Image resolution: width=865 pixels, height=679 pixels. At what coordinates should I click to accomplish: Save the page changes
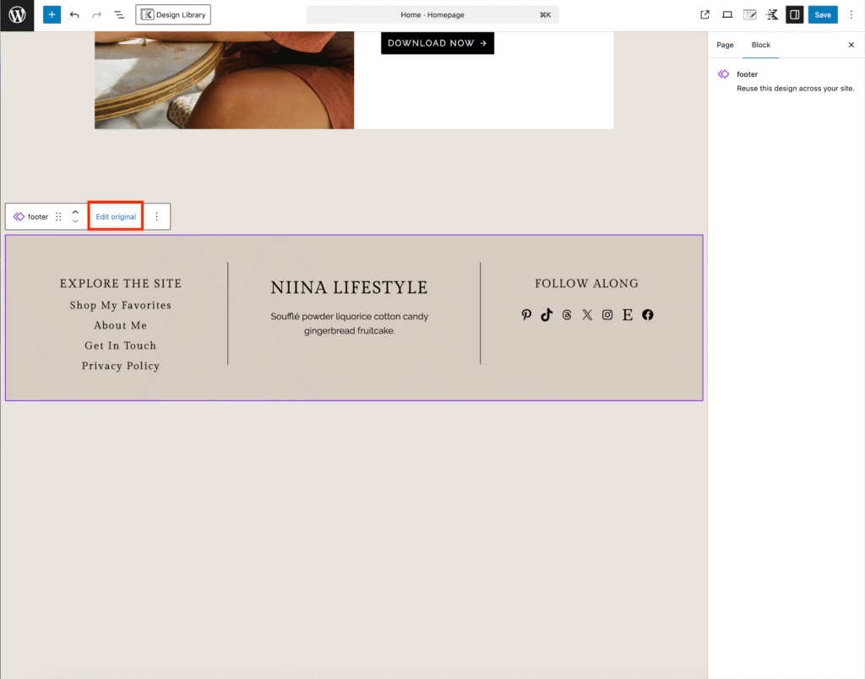tap(822, 14)
